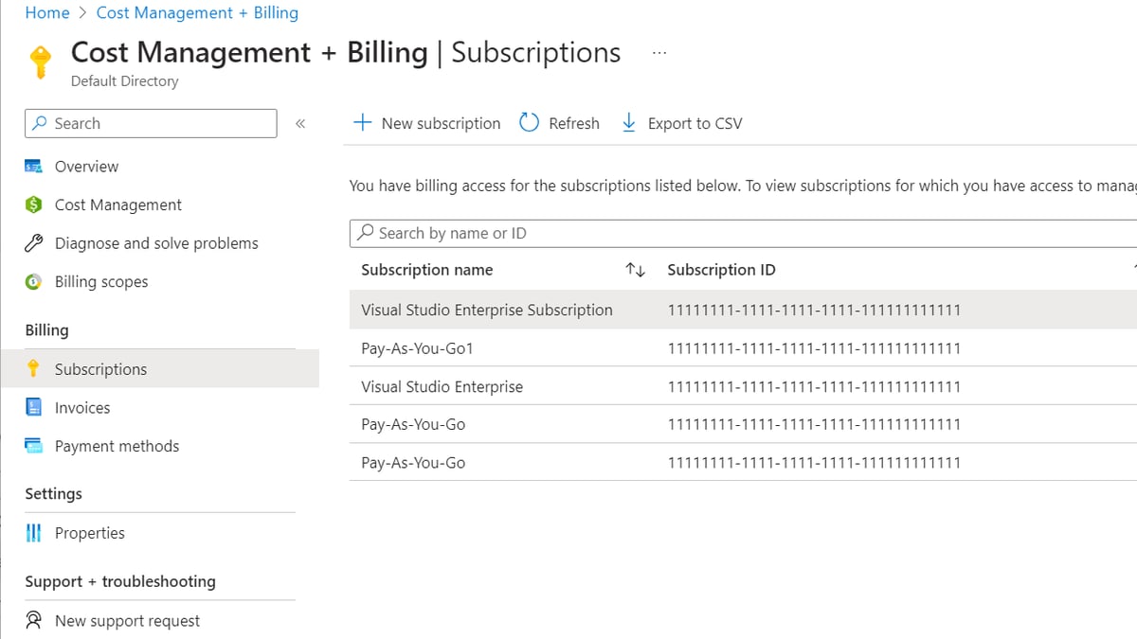Focus the sidebar Search box
Image resolution: width=1137 pixels, height=639 pixels.
point(152,123)
